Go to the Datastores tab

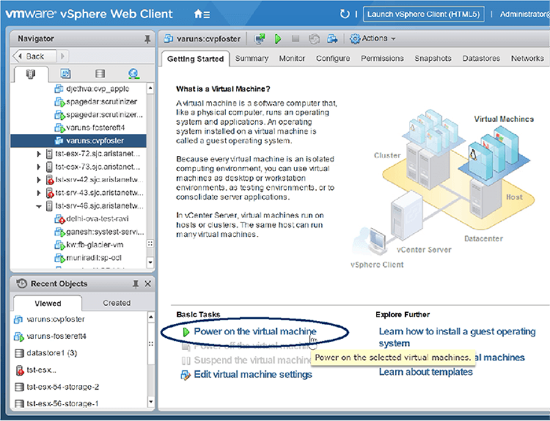481,59
